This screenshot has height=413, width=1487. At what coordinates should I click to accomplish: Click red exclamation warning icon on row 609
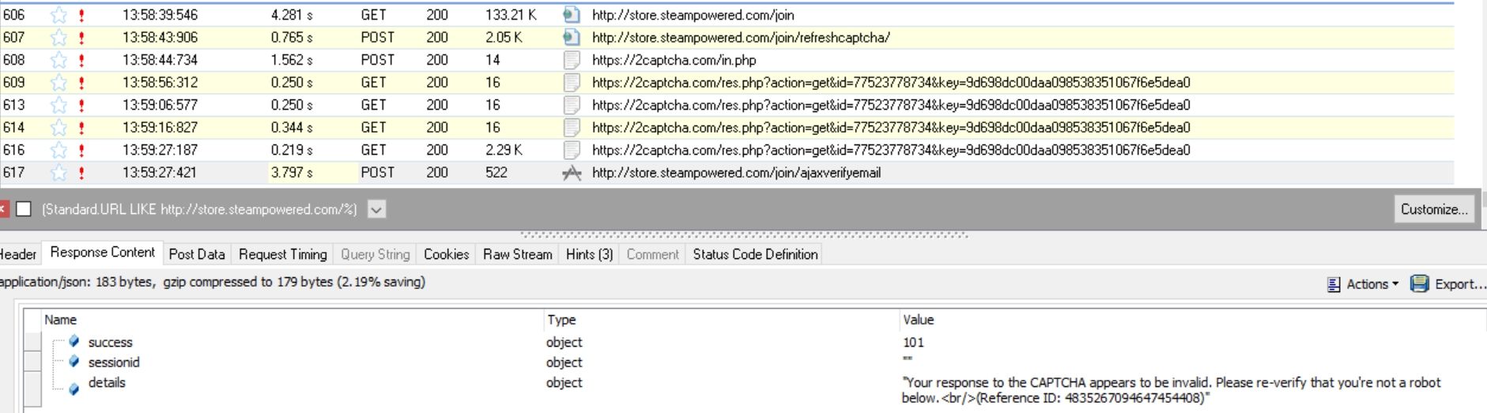(81, 83)
